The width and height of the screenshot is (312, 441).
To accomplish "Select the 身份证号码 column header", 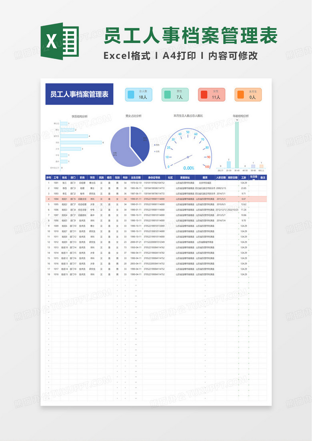I will coord(154,177).
